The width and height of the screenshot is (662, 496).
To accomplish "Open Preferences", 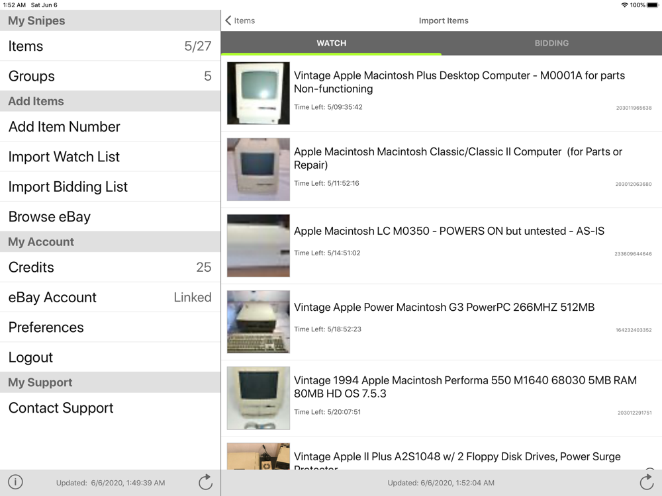I will pyautogui.click(x=110, y=327).
